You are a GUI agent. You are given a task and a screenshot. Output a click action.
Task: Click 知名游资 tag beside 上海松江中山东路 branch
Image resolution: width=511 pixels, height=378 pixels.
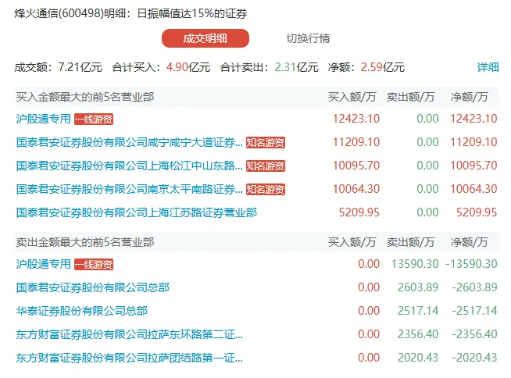266,166
